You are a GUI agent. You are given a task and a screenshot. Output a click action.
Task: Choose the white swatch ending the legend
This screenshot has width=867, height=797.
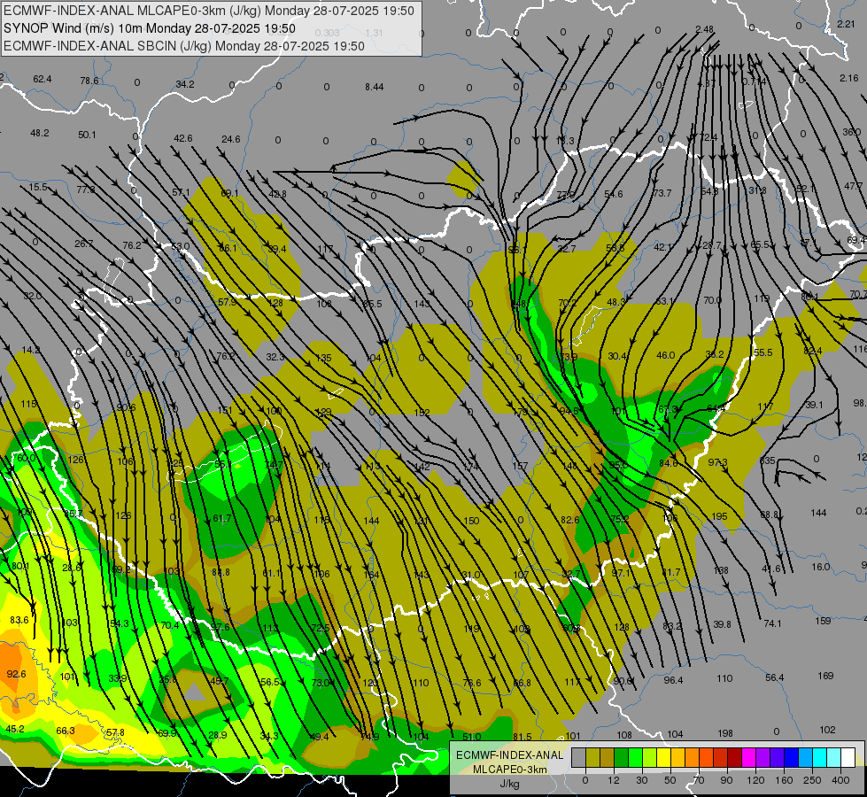coord(848,757)
